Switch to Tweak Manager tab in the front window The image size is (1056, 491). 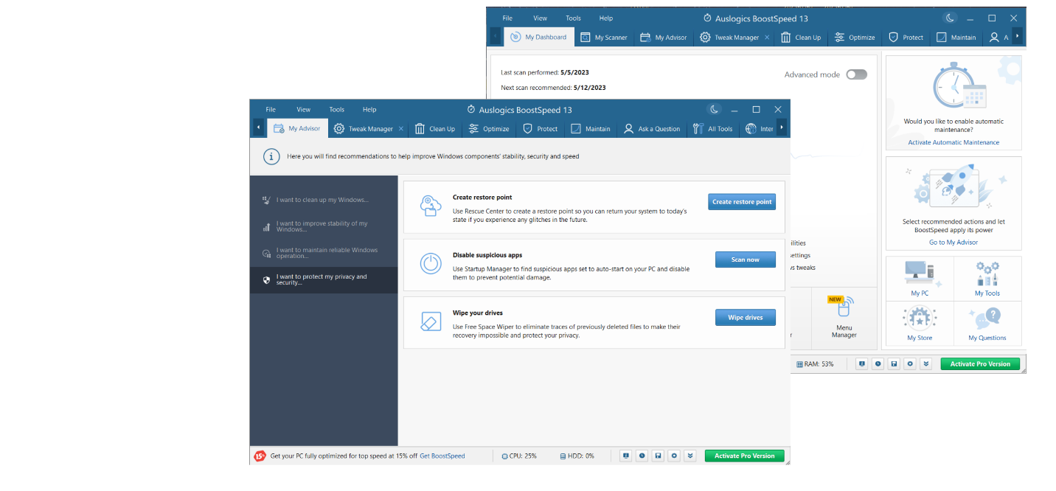[x=364, y=128]
